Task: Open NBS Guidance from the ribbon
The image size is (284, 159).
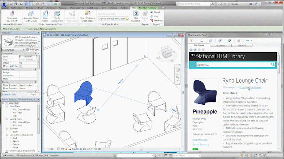Action: click(x=136, y=16)
